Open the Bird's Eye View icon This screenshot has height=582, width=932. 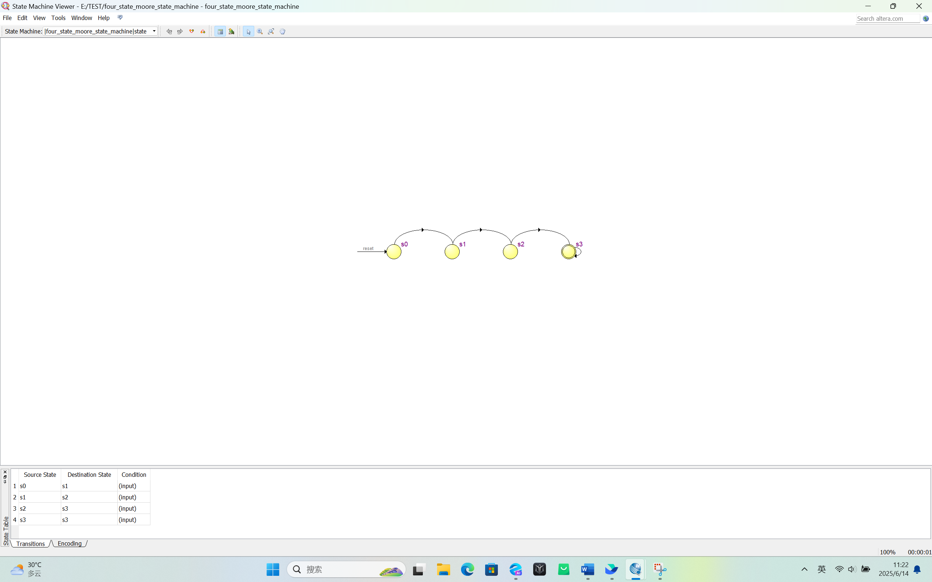pyautogui.click(x=232, y=32)
